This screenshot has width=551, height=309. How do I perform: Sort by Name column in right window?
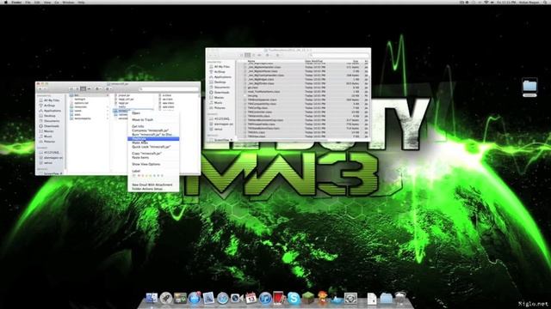pyautogui.click(x=251, y=61)
